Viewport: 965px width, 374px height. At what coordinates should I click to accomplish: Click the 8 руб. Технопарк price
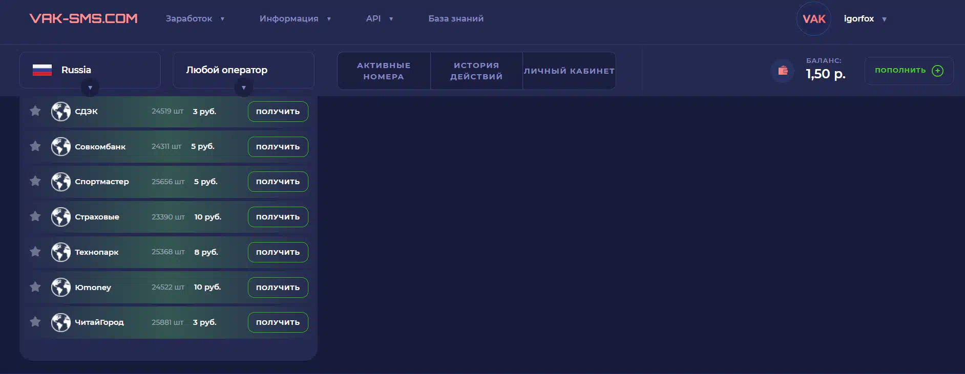(206, 252)
